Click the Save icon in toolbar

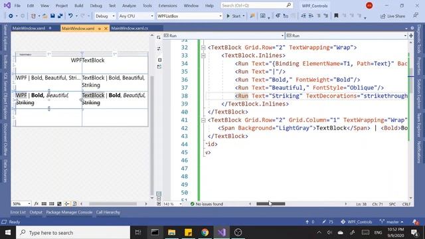click(52, 16)
